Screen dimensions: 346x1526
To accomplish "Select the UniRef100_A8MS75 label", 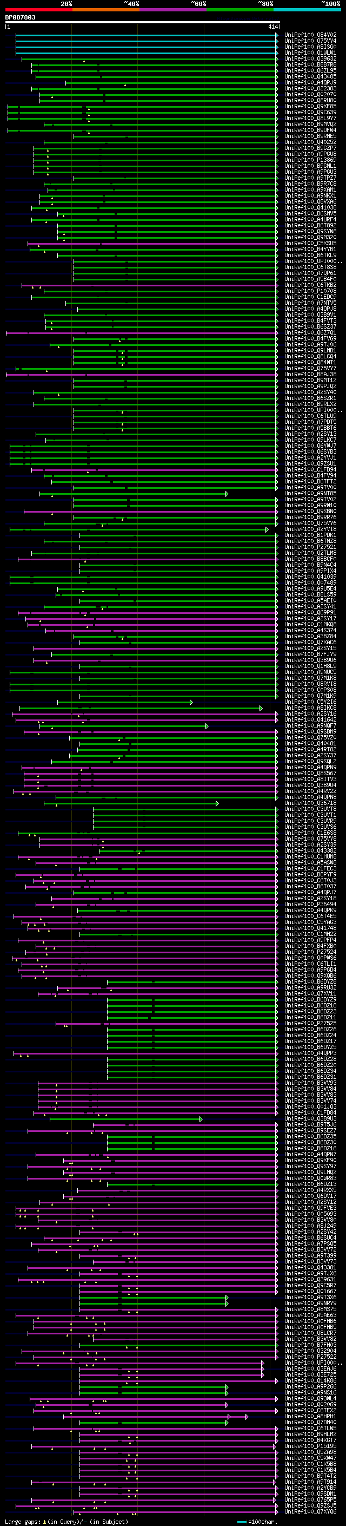I will pos(310,1309).
